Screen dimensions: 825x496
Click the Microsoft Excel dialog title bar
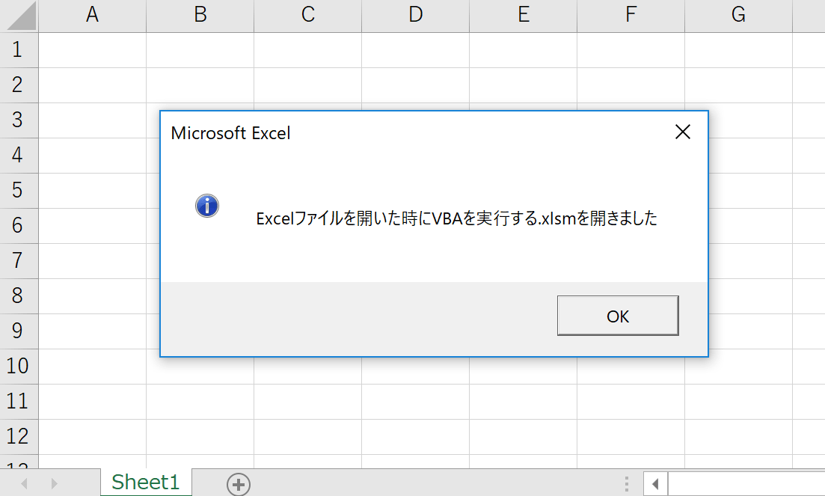411,133
